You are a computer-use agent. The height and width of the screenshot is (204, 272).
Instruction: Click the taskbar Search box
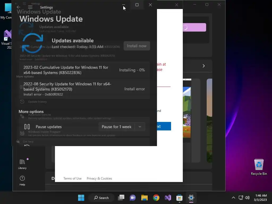[x=101, y=198]
